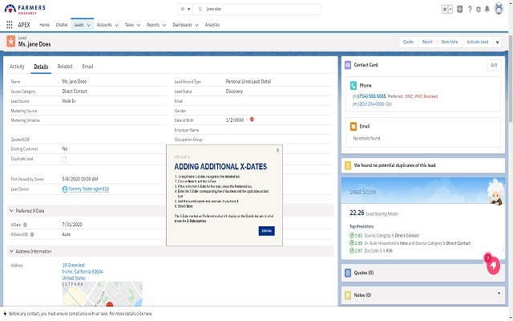513x321 pixels.
Task: Go to the Chatter nav tab
Action: click(x=62, y=25)
